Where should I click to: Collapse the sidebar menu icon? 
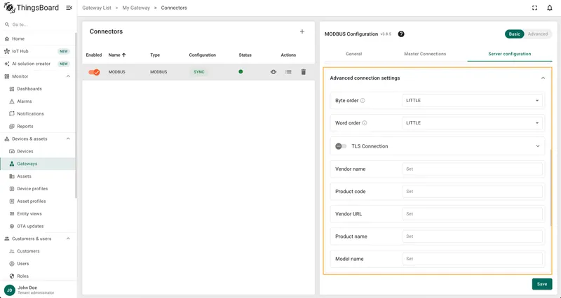pos(69,8)
